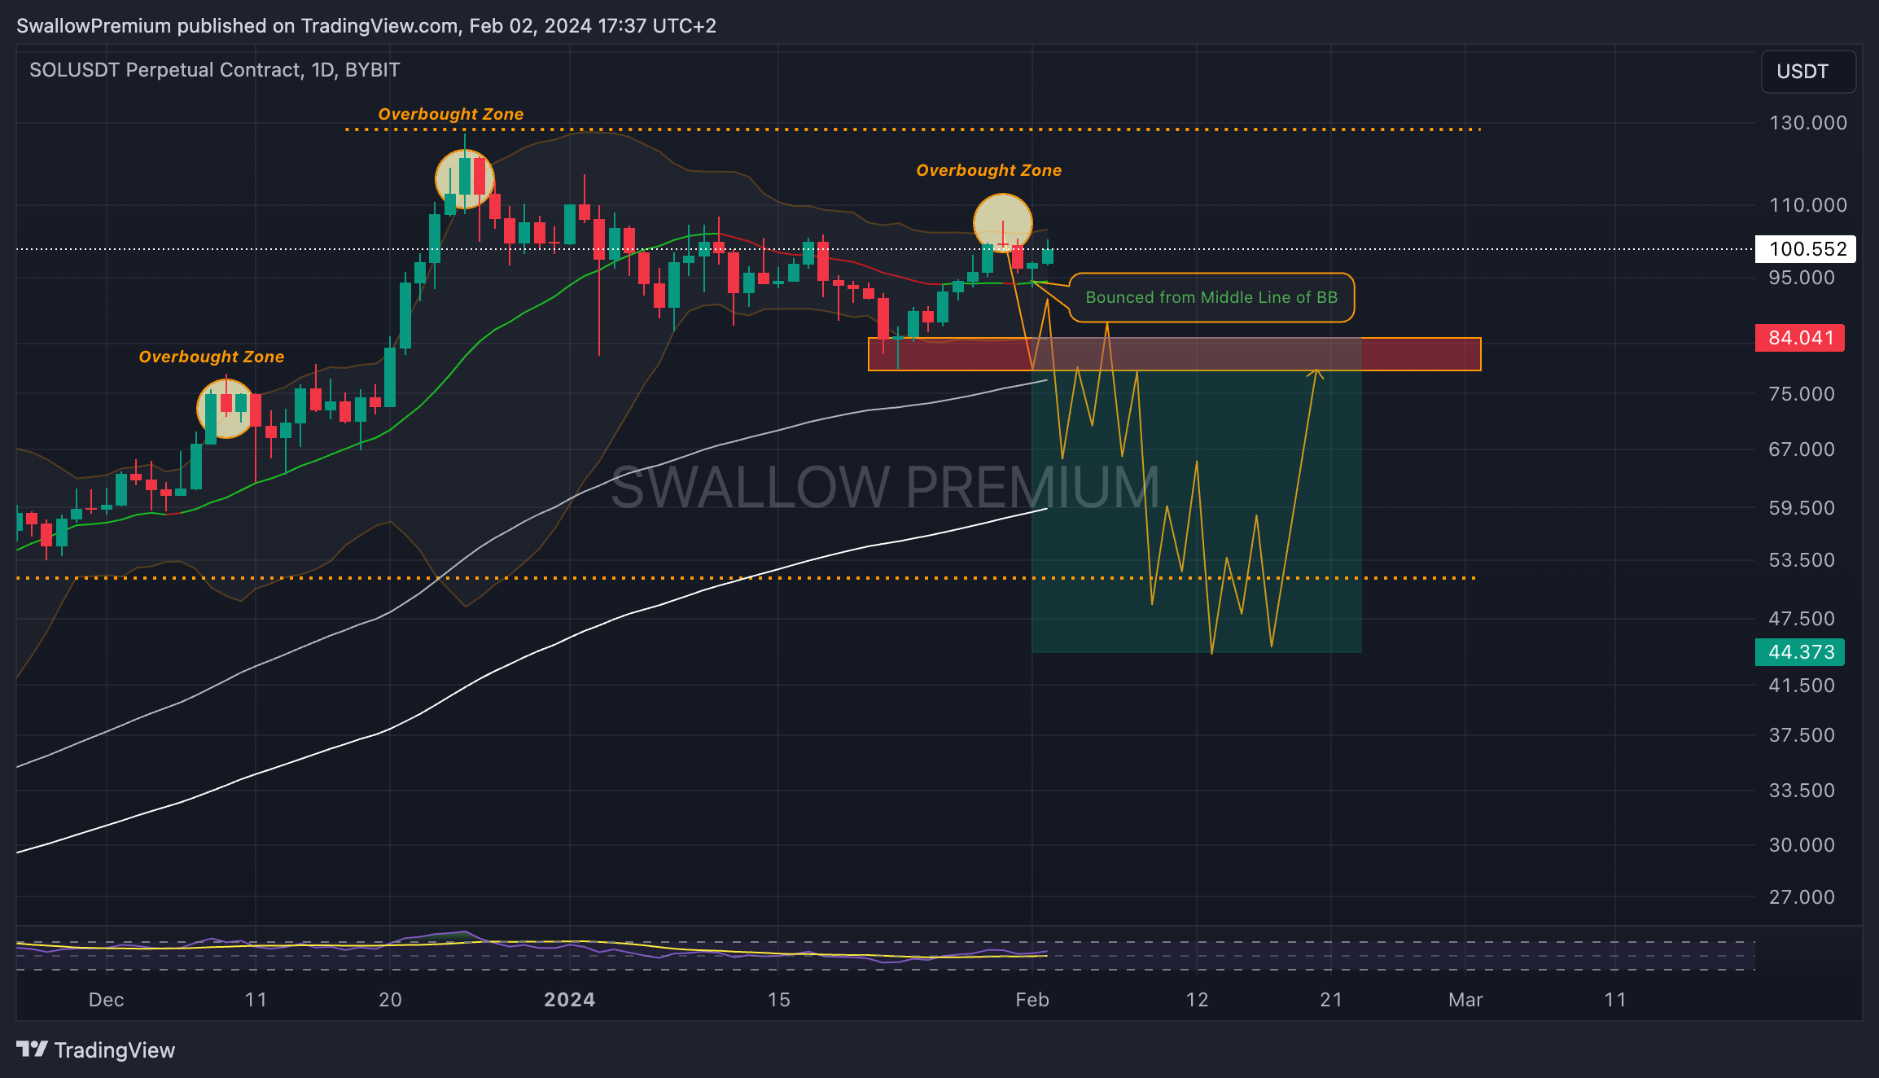Click the TradingView logo
Screen dimensions: 1879x1078
[32, 1050]
